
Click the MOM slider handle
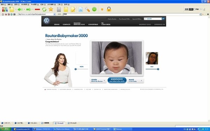(76, 69)
